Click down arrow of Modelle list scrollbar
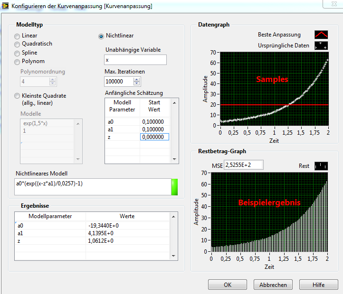Screen dimensions: 343x294 78,159
